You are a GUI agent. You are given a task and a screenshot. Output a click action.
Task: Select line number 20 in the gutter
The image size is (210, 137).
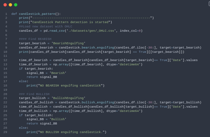(5, 94)
